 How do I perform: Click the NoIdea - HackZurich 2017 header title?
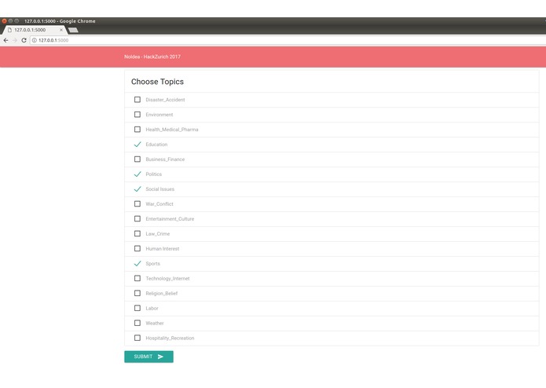click(x=152, y=57)
